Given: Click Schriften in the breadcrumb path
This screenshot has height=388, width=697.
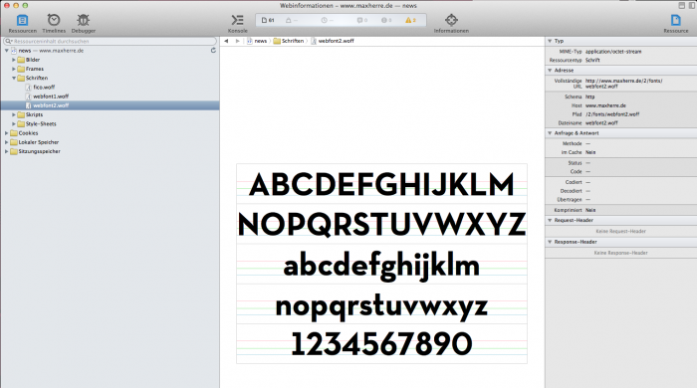Looking at the screenshot, I should coord(293,41).
